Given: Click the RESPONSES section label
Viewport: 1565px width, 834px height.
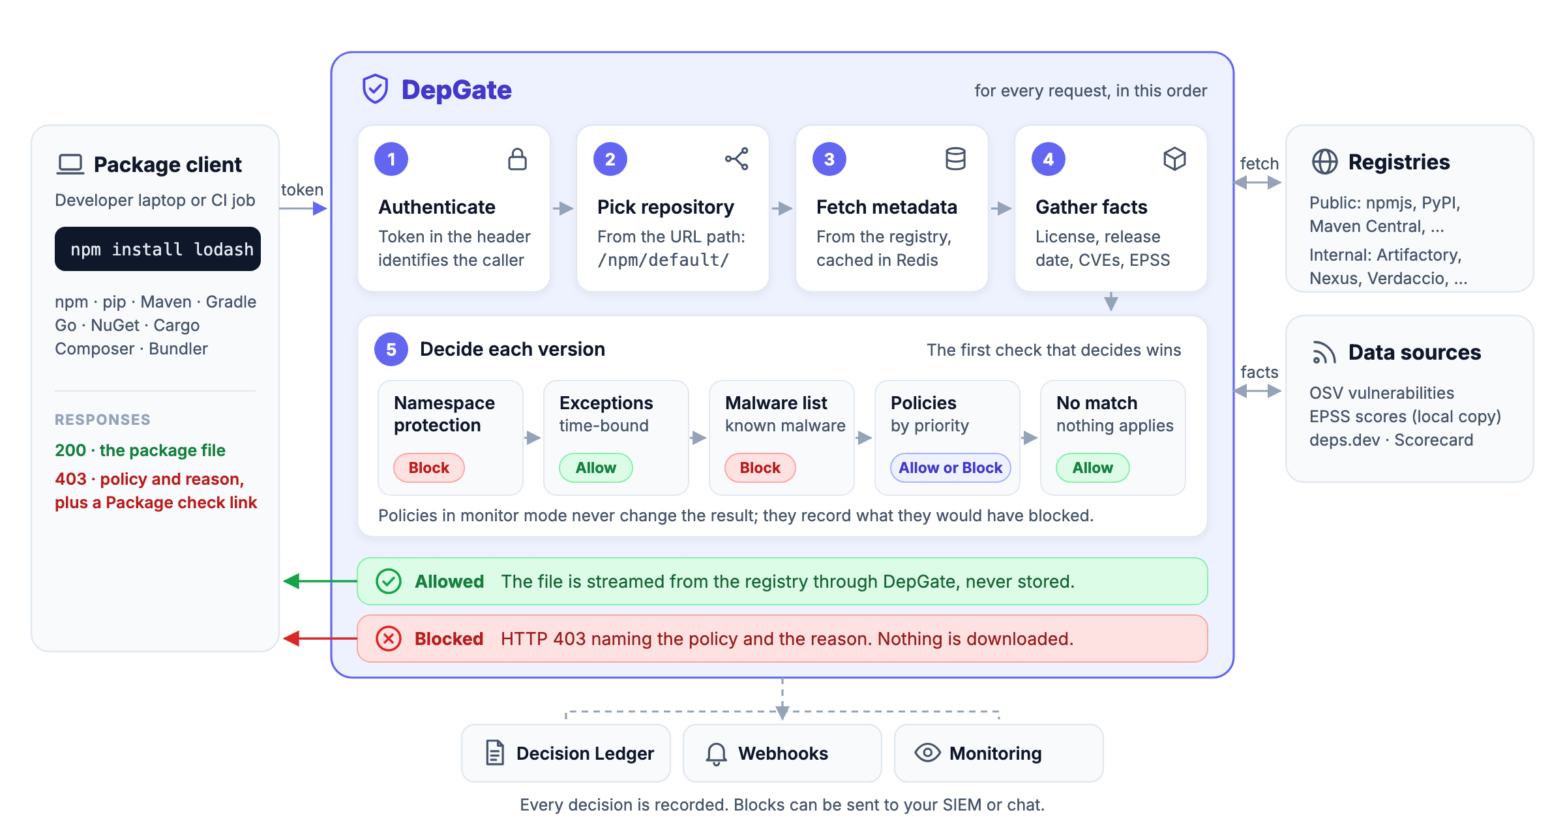Looking at the screenshot, I should click(x=102, y=420).
